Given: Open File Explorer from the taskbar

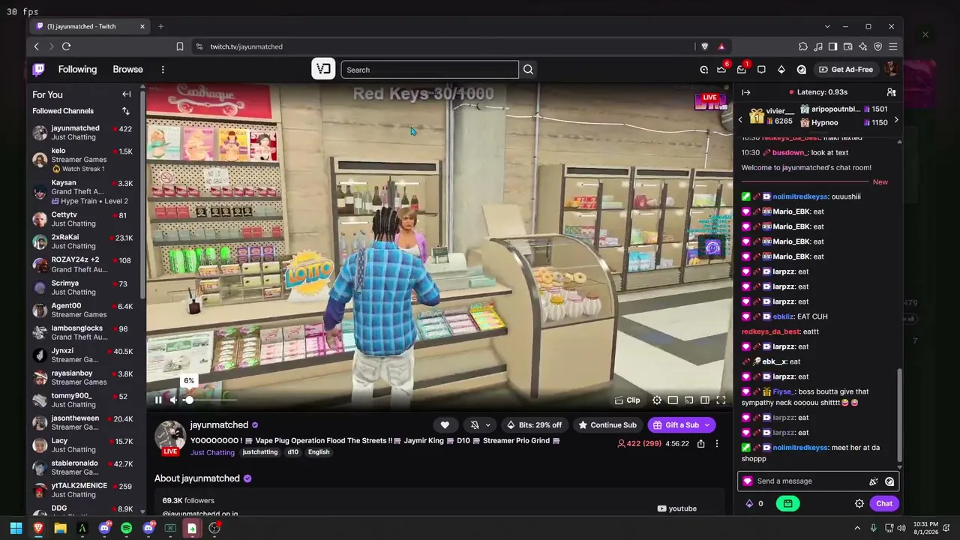Looking at the screenshot, I should pos(60,528).
